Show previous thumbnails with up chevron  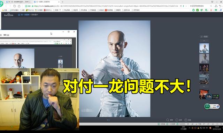(204, 41)
